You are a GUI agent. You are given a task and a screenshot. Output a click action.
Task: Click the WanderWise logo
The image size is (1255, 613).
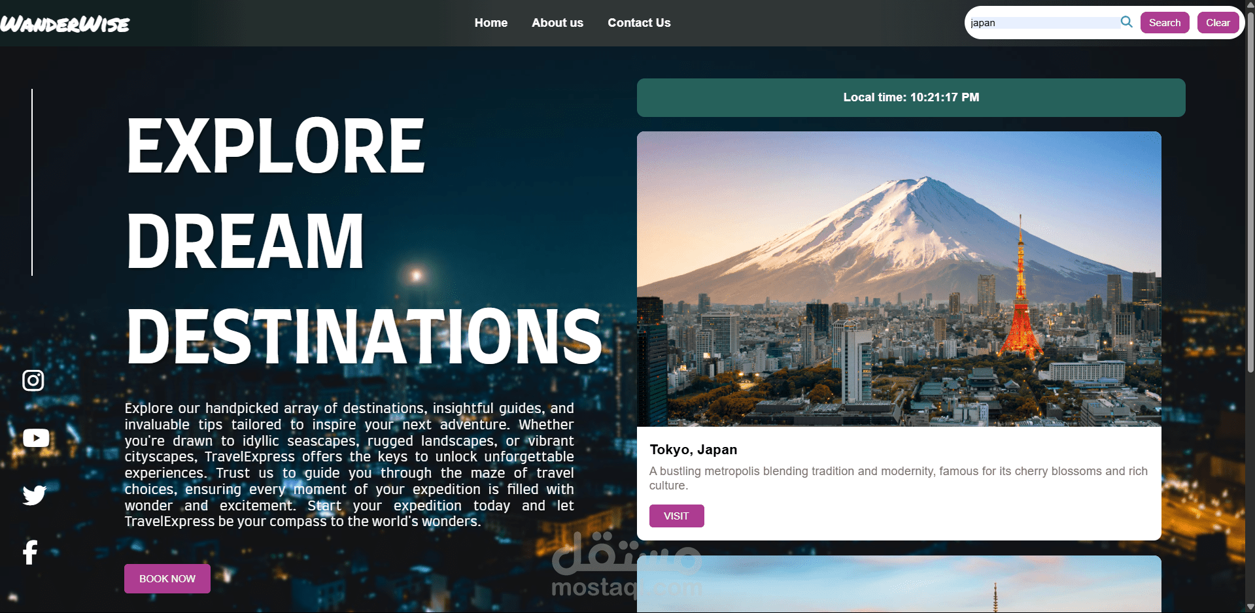point(65,24)
